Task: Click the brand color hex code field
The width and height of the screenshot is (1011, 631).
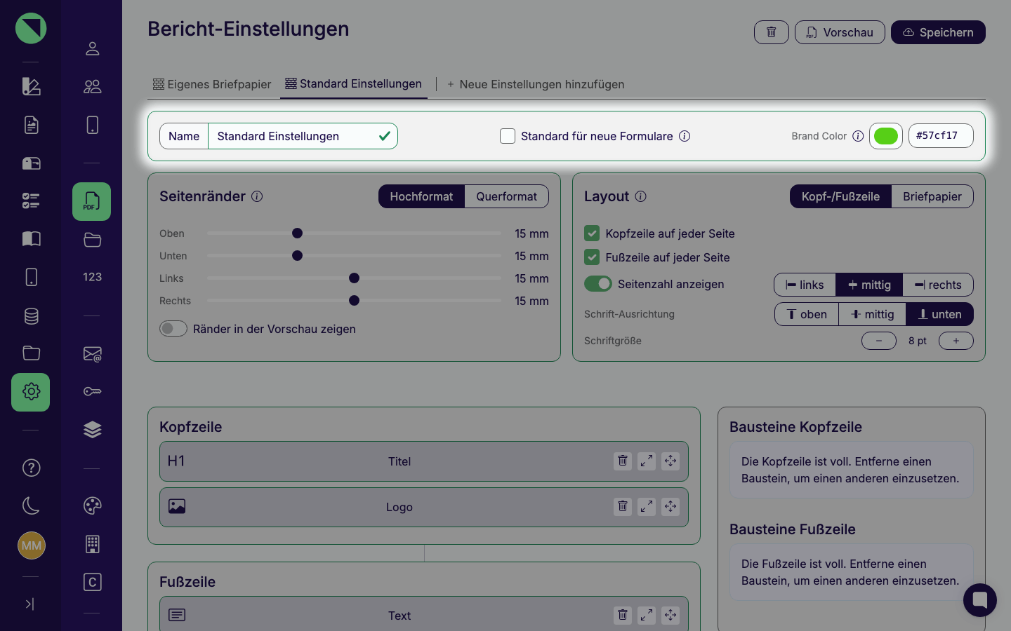Action: coord(941,136)
